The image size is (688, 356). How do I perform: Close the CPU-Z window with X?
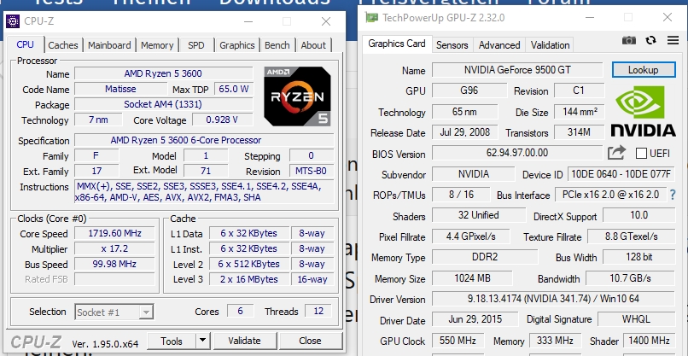[326, 21]
